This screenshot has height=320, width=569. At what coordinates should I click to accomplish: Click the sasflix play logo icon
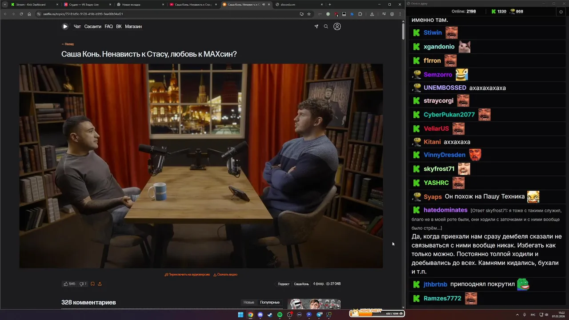click(x=65, y=27)
